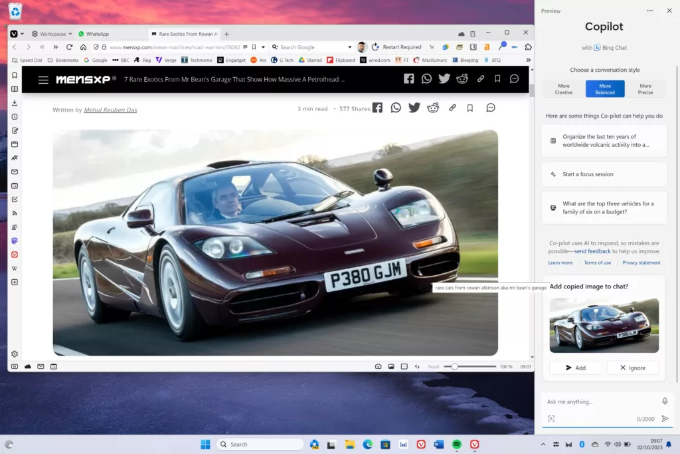Open Speed Dial bookmark
Viewport: 680px width, 454px height.
click(x=27, y=60)
